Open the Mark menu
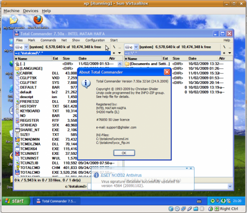247x213 pixels. pos(32,40)
